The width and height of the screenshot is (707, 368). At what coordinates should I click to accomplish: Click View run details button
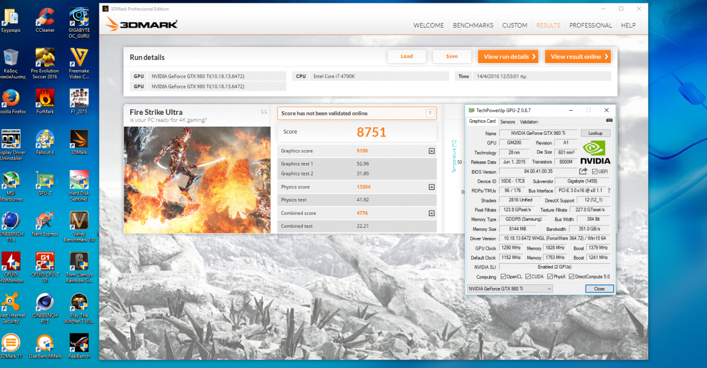click(x=508, y=57)
